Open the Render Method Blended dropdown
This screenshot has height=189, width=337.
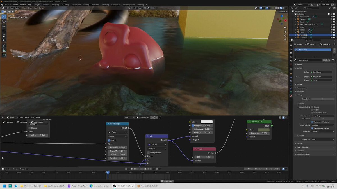pos(323,125)
